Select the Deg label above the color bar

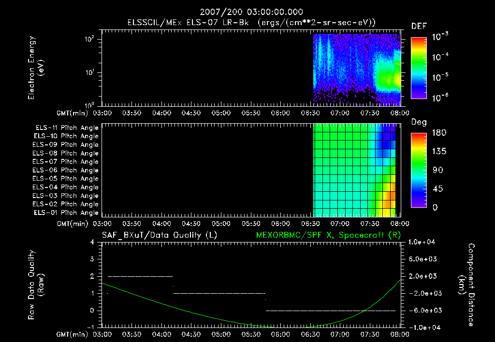[419, 122]
